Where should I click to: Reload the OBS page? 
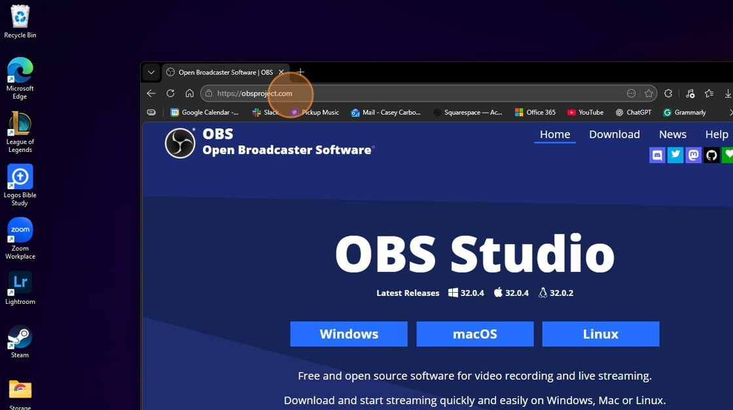(x=171, y=93)
